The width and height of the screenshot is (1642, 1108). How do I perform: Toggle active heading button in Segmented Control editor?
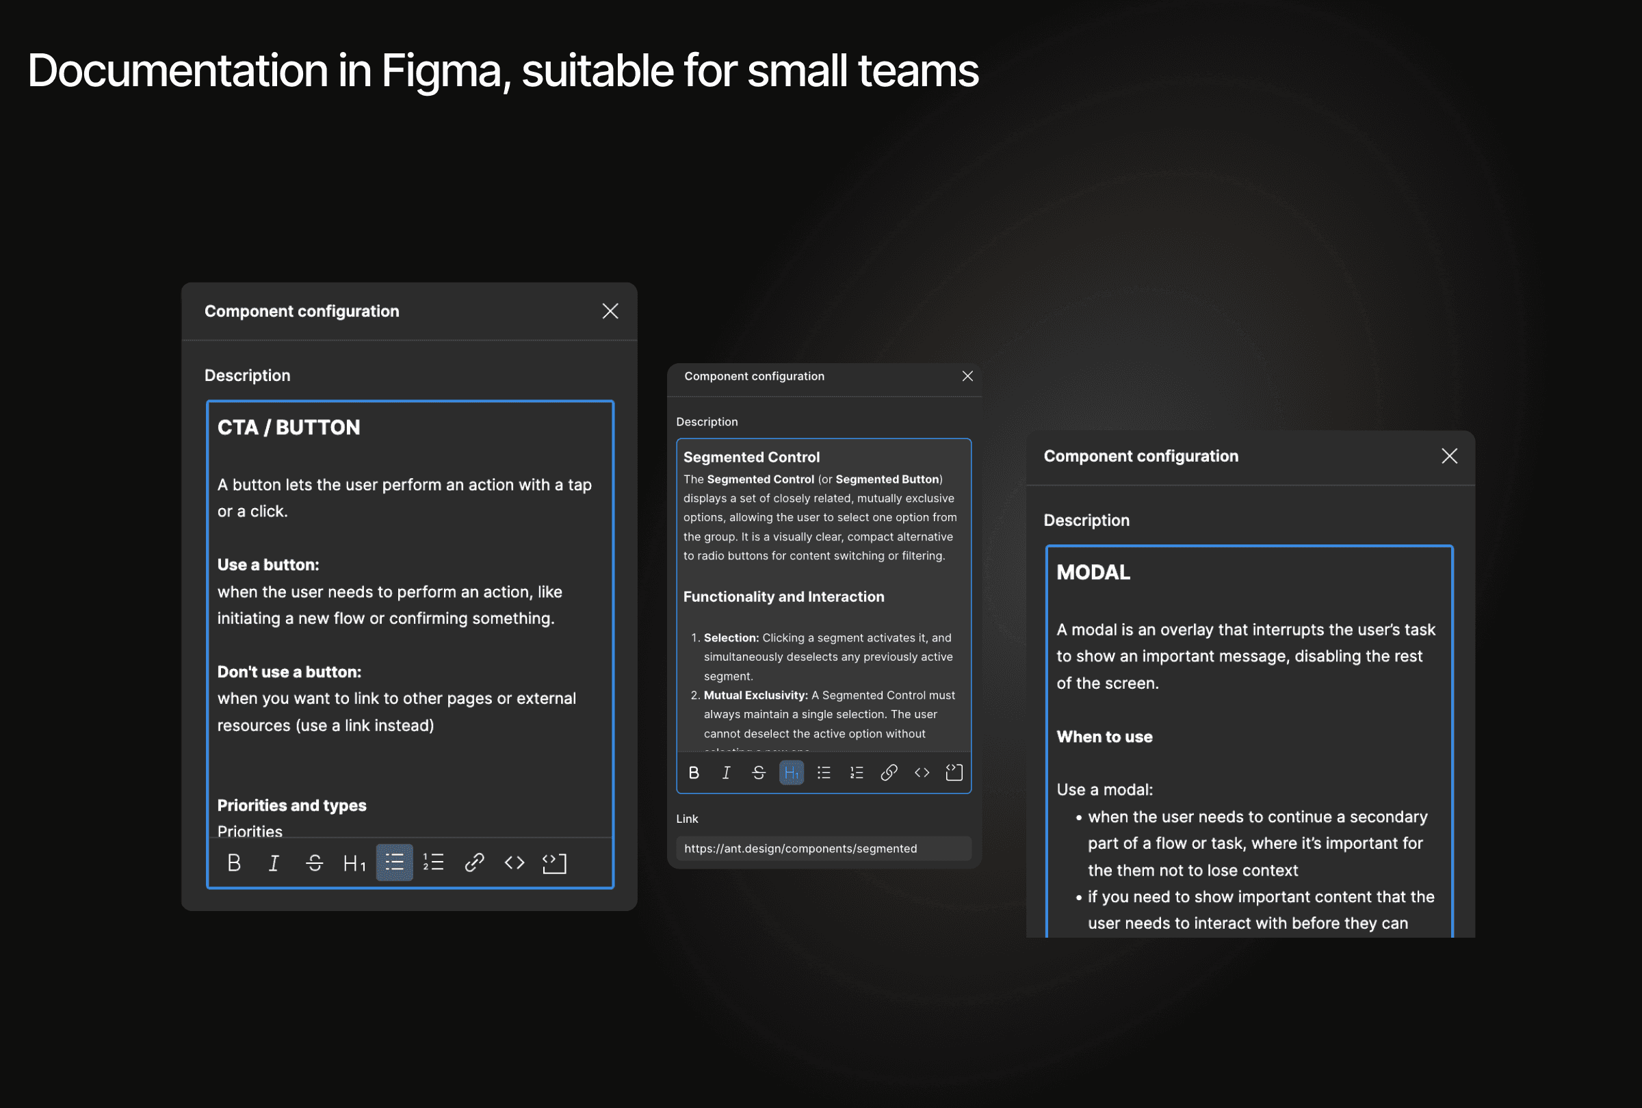[x=792, y=773]
